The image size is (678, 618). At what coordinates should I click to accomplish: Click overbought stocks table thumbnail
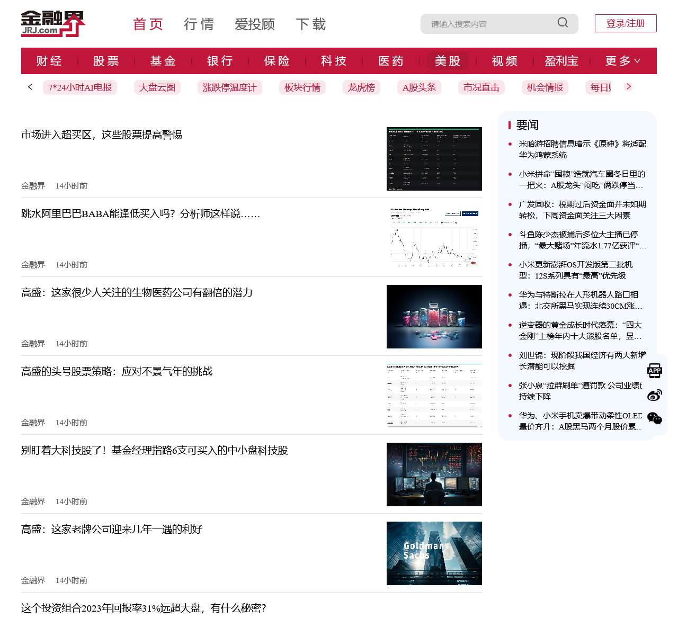pos(434,159)
